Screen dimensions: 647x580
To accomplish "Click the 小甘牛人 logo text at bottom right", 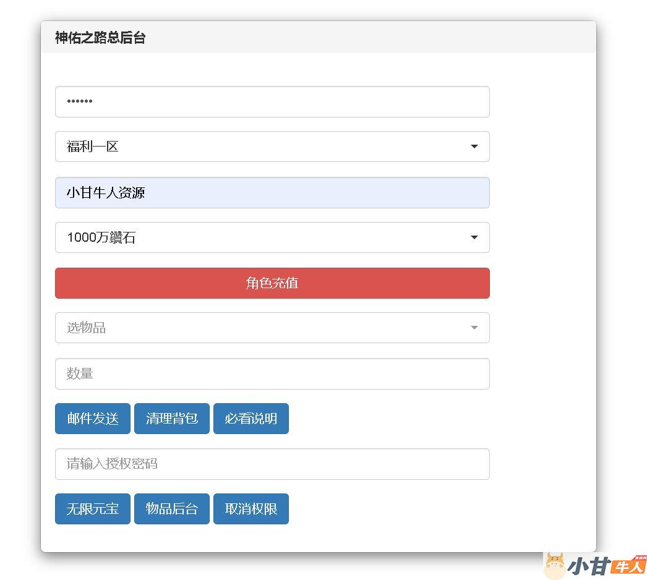I will coord(606,565).
